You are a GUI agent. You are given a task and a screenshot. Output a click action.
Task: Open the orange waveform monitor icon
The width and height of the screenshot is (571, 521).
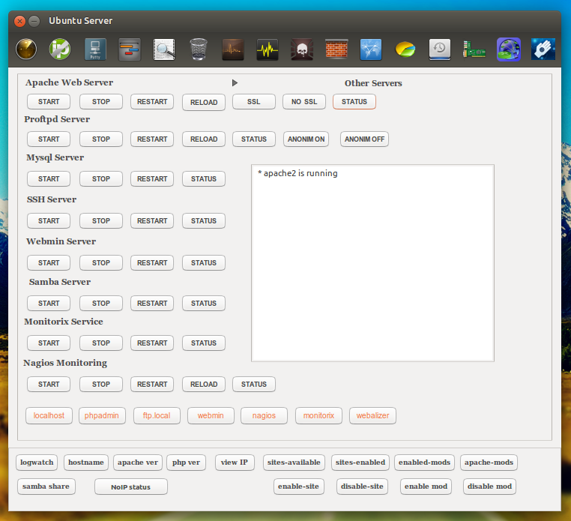click(x=233, y=49)
